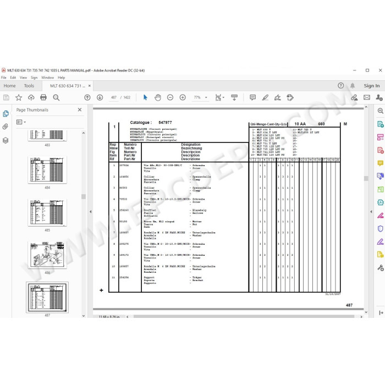The image size is (385, 385).
Task: Open the attachments panel icon
Action: pos(5,127)
